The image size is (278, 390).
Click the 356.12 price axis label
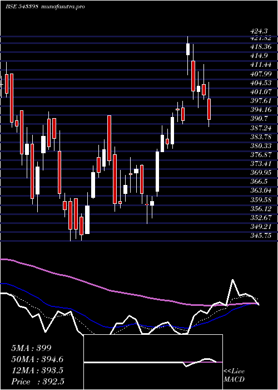click(261, 208)
